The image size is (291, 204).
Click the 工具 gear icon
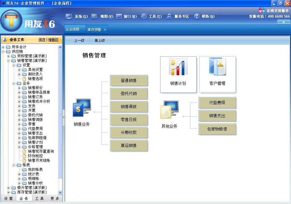click(144, 16)
